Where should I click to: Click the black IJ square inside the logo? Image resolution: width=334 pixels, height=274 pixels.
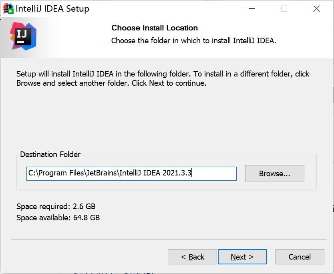tap(24, 37)
